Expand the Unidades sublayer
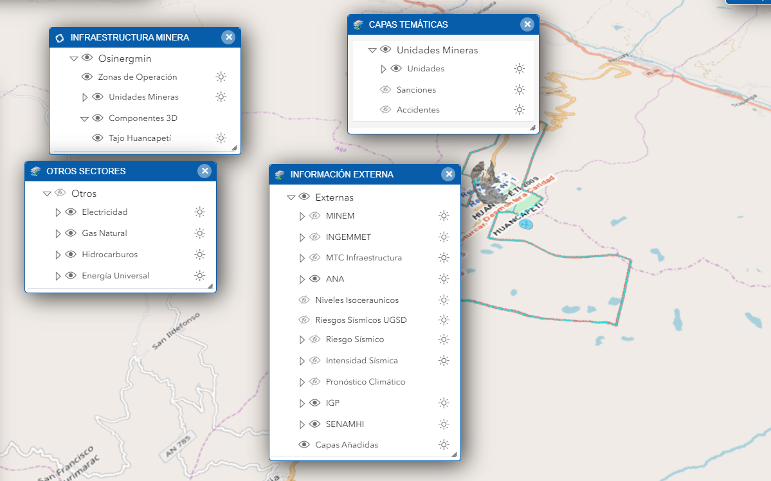This screenshot has width=771, height=481. (x=383, y=69)
